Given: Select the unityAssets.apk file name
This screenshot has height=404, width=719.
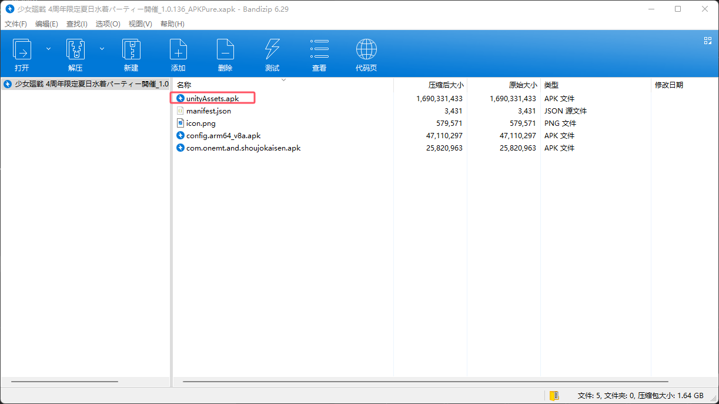Looking at the screenshot, I should (212, 98).
